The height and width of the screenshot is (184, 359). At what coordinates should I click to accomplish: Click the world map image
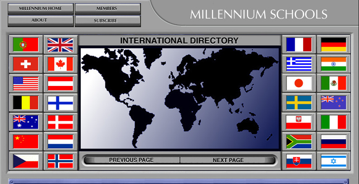[x=179, y=98]
